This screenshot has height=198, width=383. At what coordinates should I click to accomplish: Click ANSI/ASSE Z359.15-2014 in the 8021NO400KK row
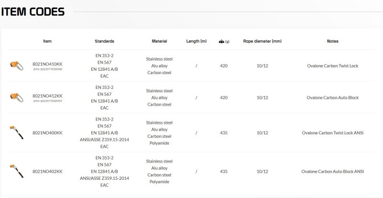click(x=104, y=140)
